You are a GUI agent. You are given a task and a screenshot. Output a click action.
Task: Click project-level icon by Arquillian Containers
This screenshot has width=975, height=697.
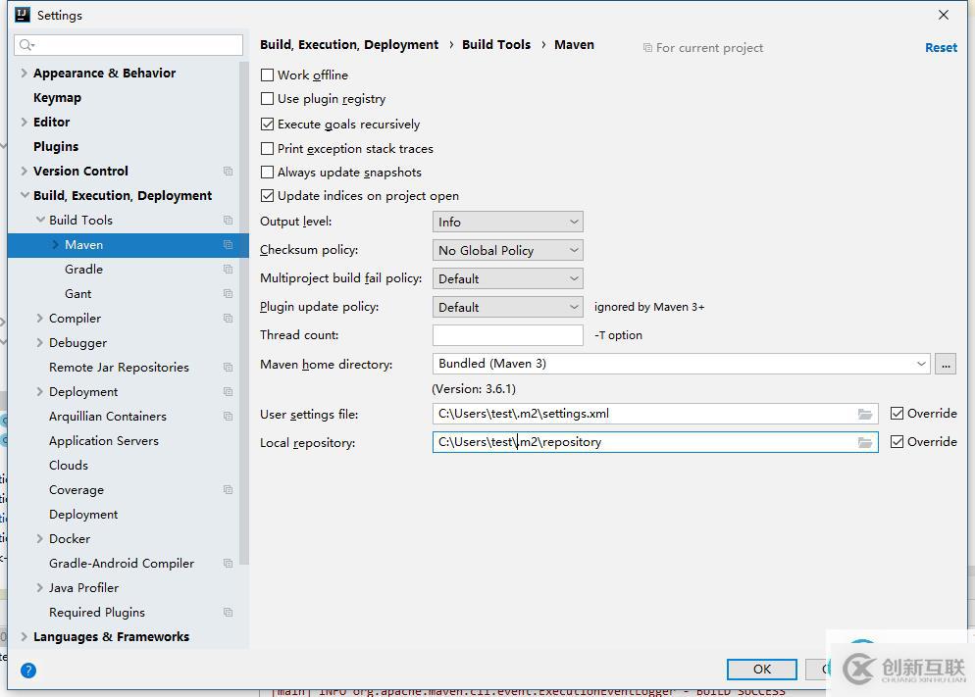click(x=229, y=417)
